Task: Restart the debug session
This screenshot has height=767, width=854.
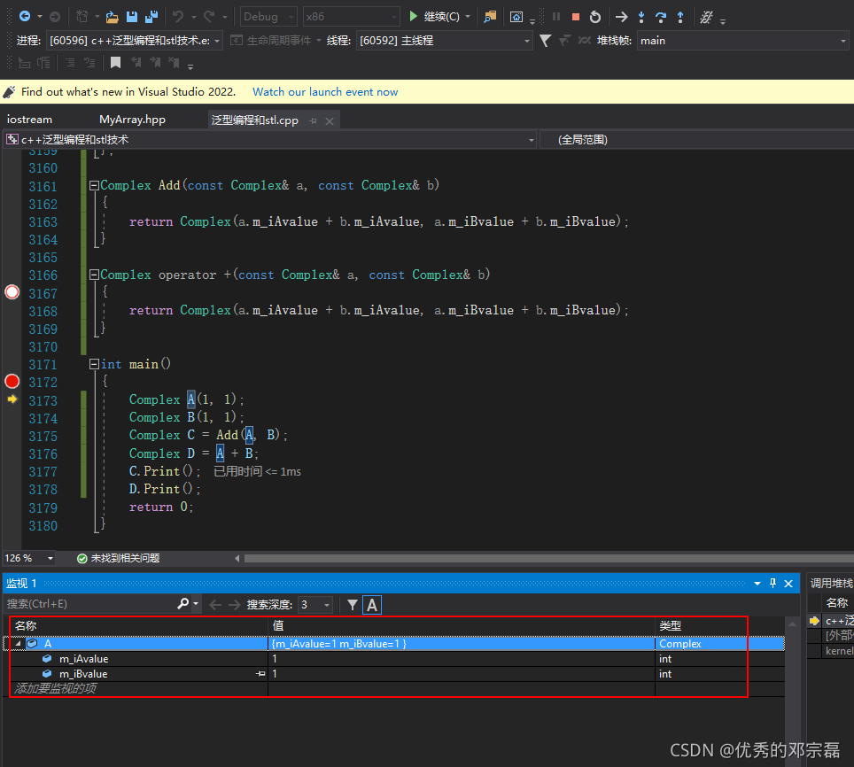Action: click(595, 17)
